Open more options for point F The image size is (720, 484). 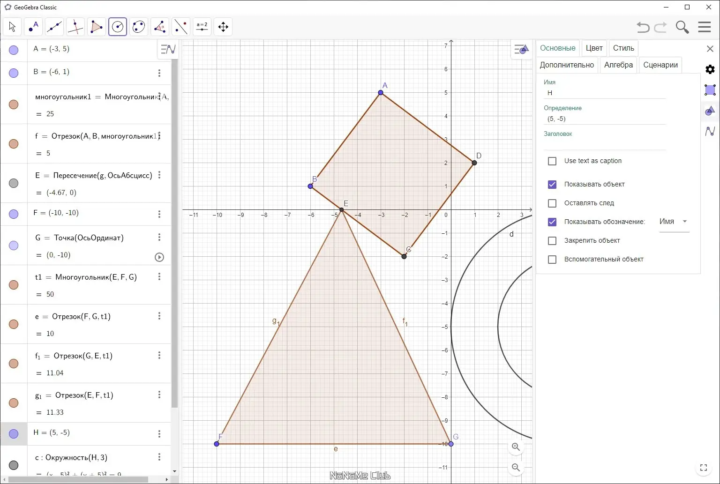pyautogui.click(x=159, y=214)
